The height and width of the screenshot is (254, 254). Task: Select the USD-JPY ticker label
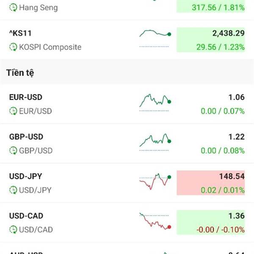pyautogui.click(x=26, y=176)
